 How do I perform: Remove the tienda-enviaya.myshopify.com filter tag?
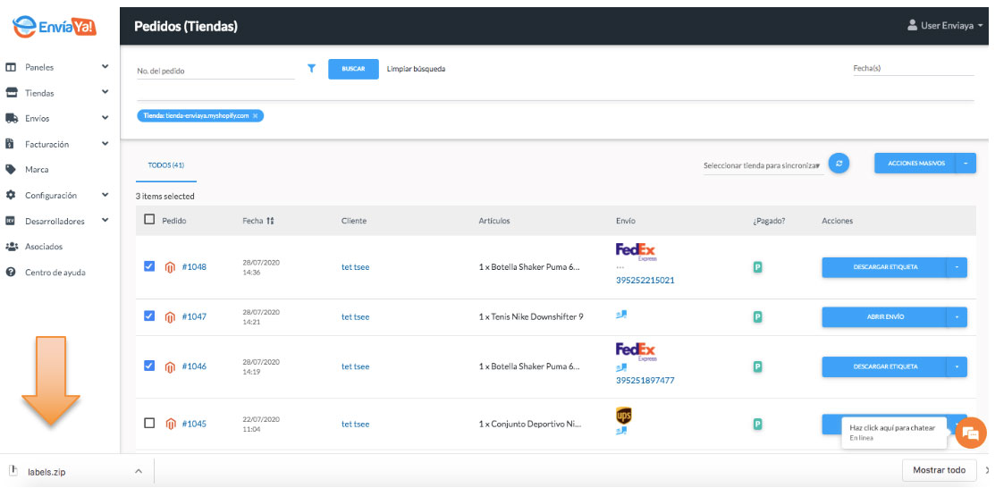click(255, 116)
